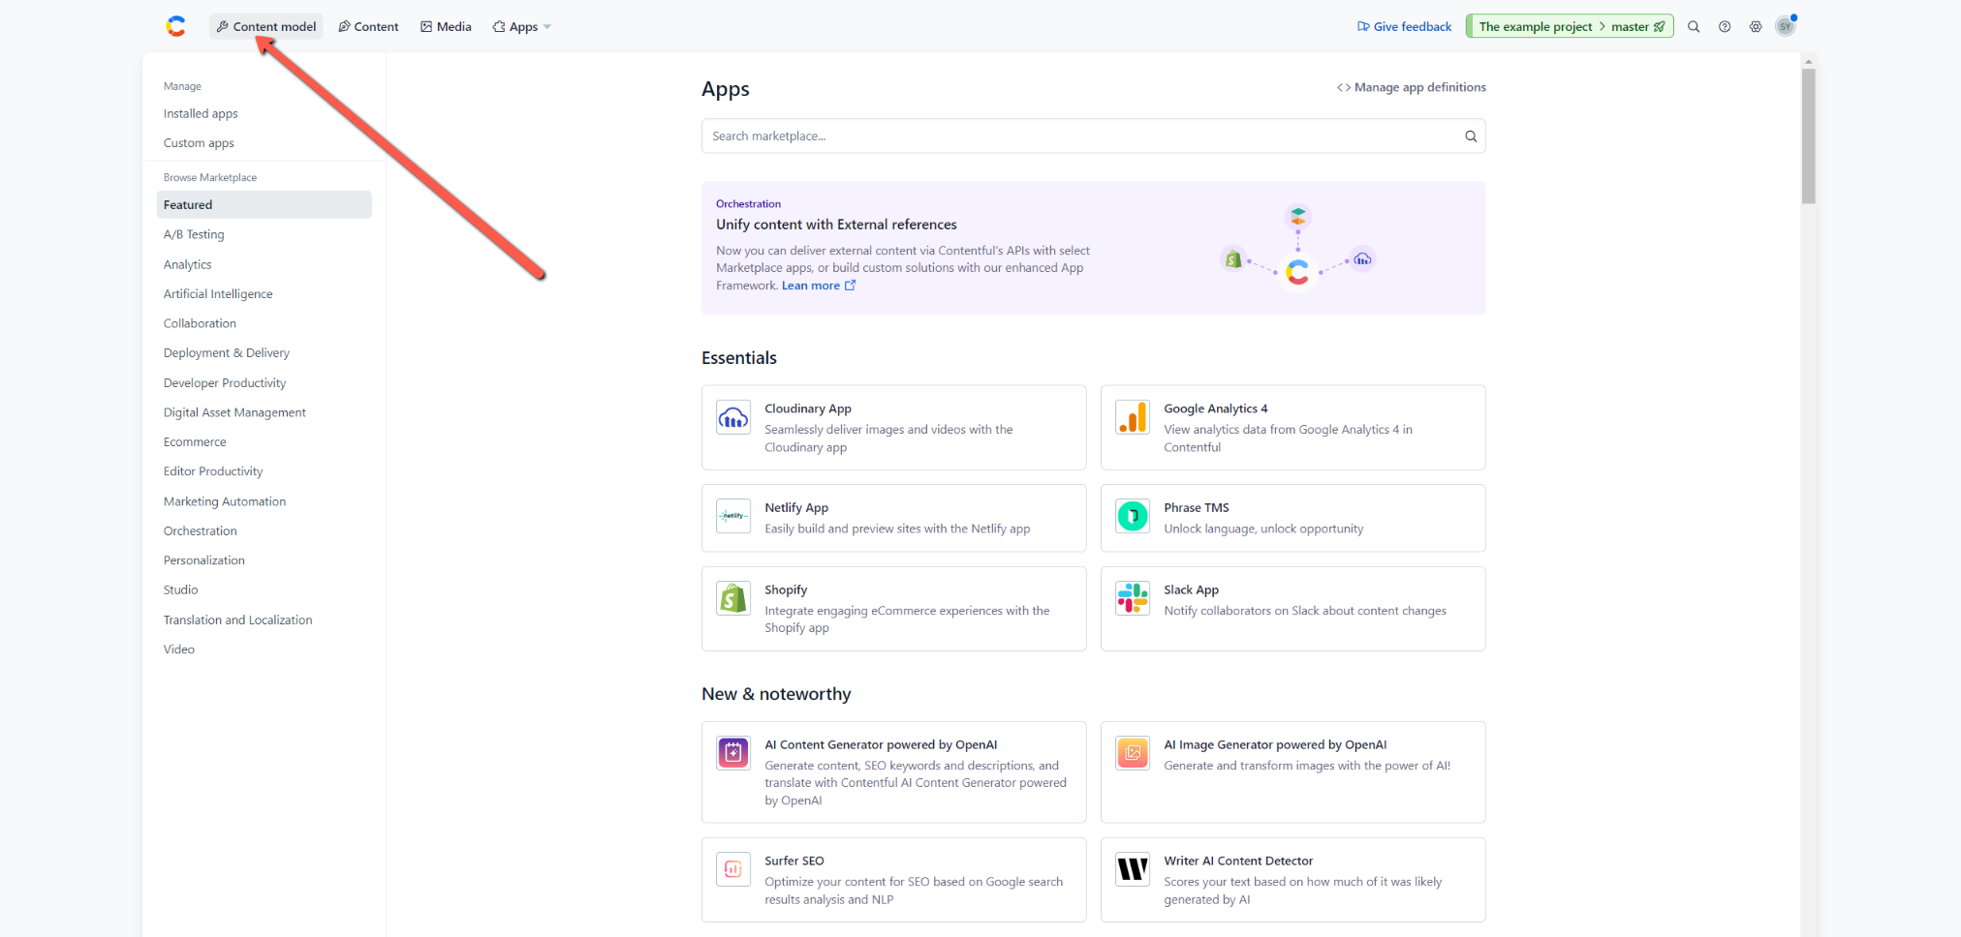Click the Writer AI Content Detector icon
This screenshot has width=1961, height=937.
[1133, 869]
